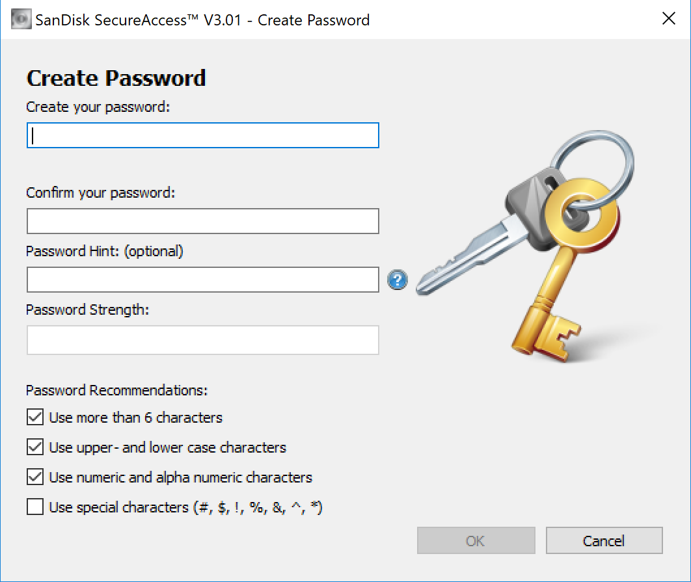Close the Create Password dialog window
This screenshot has width=691, height=582.
[x=668, y=19]
